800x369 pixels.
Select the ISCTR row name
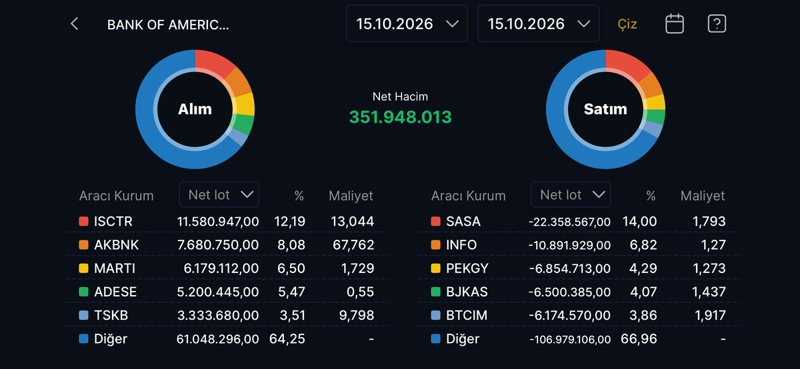[113, 221]
